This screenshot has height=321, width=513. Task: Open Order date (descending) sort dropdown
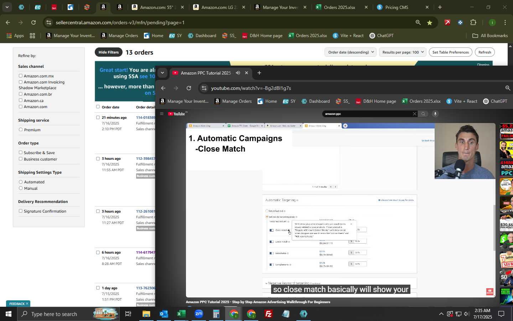[x=351, y=52]
